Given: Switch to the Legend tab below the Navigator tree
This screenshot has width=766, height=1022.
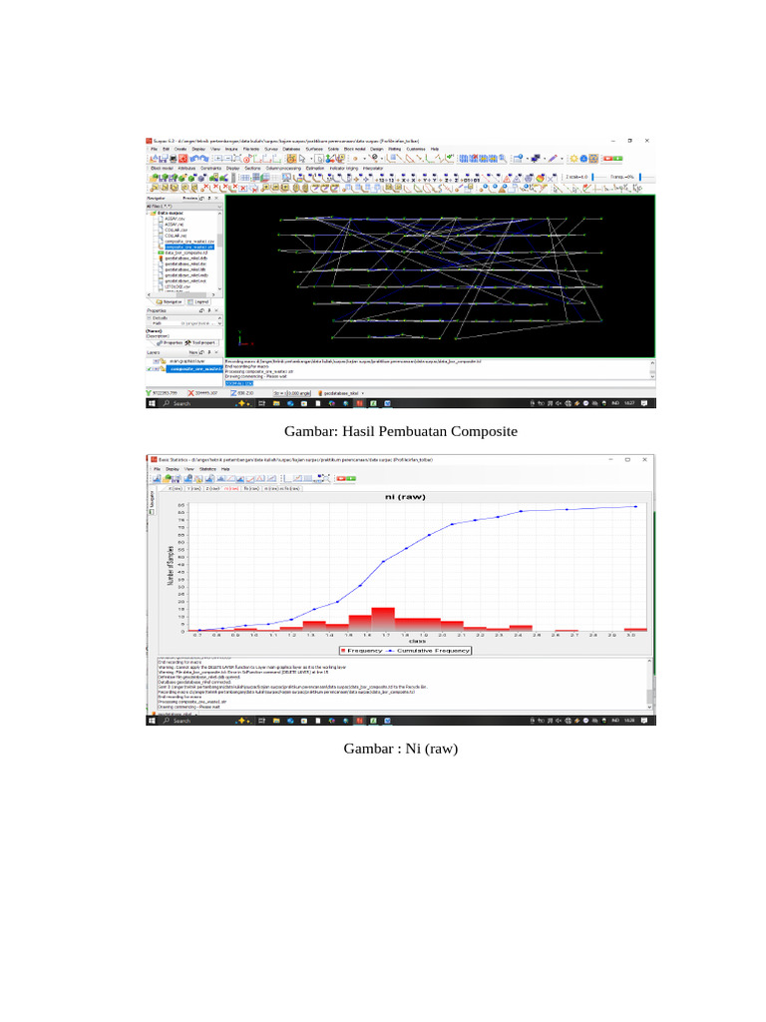Looking at the screenshot, I should click(x=198, y=301).
